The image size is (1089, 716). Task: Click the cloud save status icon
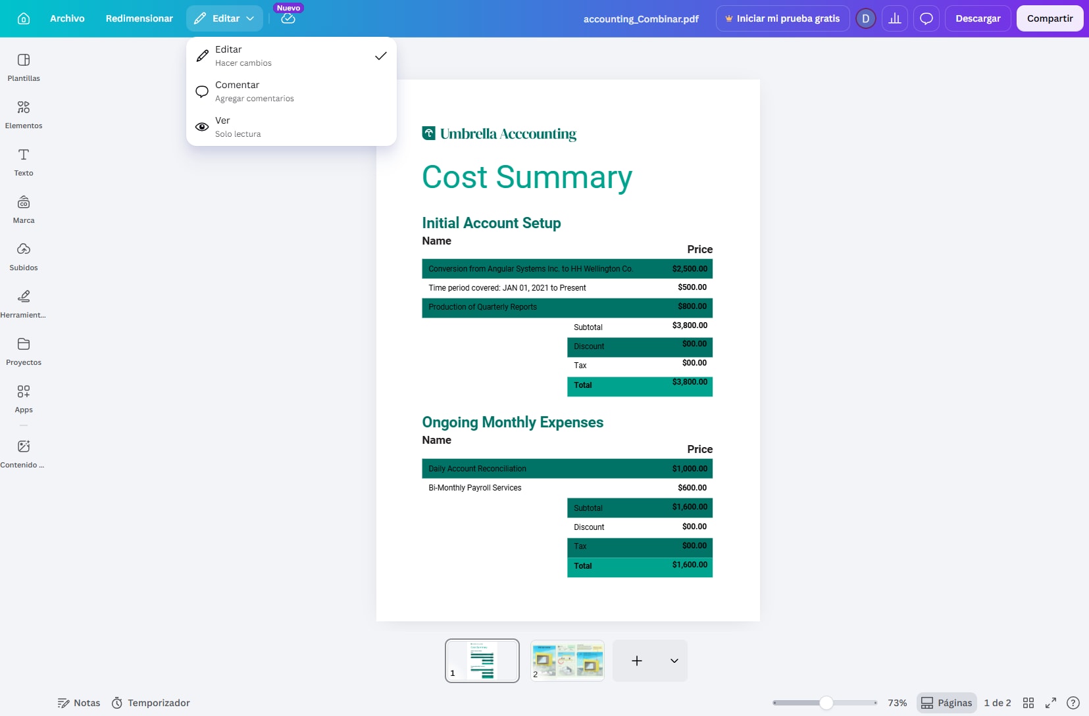click(x=288, y=18)
